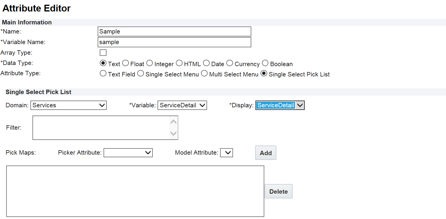Screen dimensions: 446x219
Task: Choose the Integer data type option
Action: point(150,63)
